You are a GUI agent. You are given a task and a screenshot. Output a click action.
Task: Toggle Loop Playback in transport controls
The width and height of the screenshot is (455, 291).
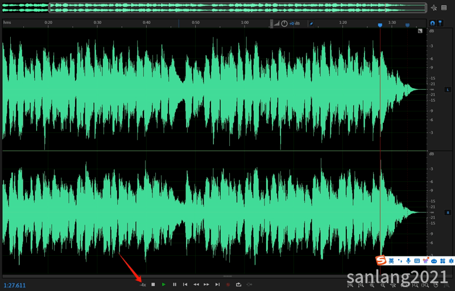(239, 284)
